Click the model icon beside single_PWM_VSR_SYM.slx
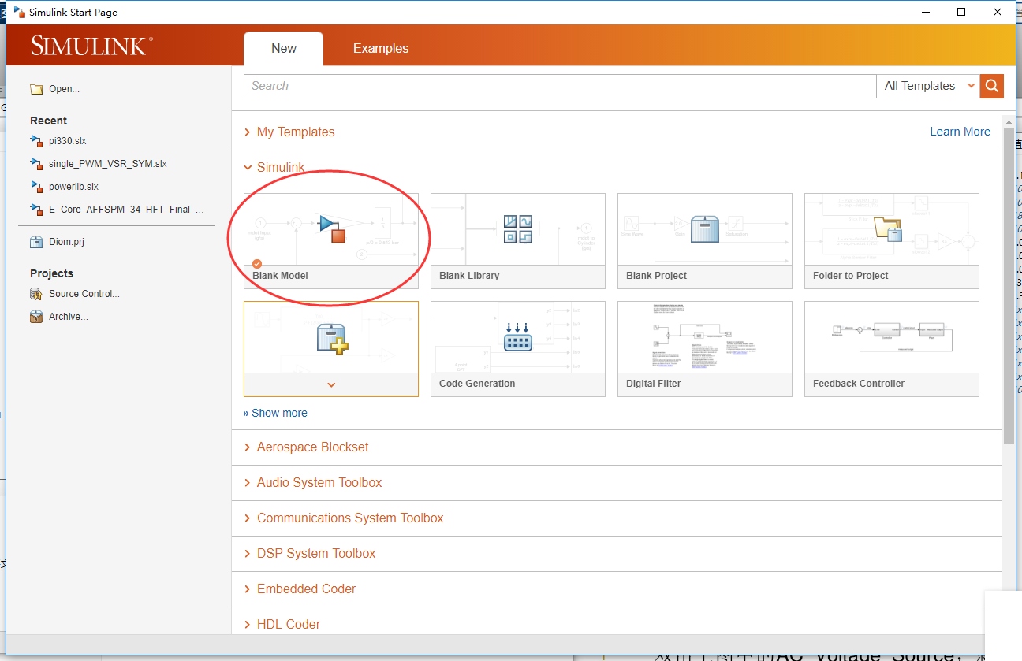The width and height of the screenshot is (1022, 661). point(36,164)
